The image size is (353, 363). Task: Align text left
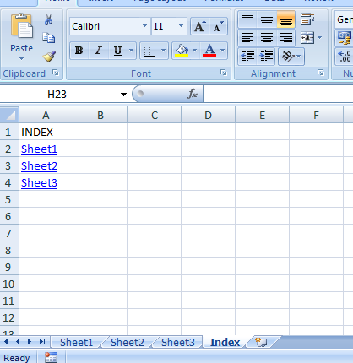tap(247, 38)
